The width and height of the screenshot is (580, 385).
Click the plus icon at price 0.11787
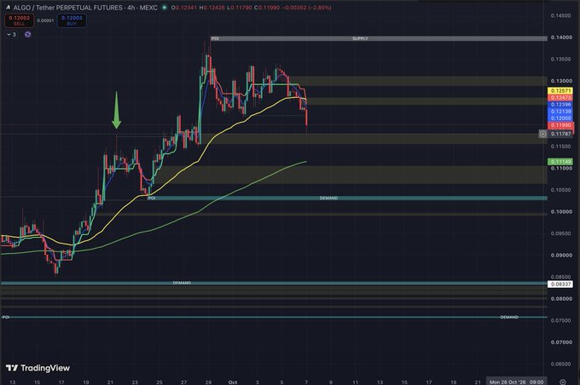tap(542, 134)
